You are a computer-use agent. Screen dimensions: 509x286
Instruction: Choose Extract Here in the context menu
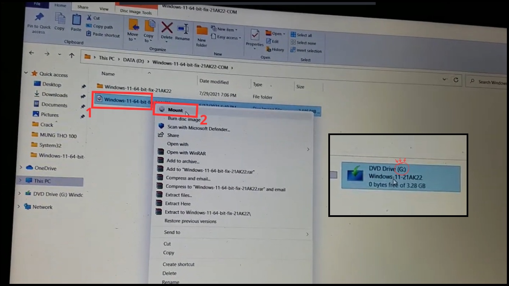click(x=178, y=204)
